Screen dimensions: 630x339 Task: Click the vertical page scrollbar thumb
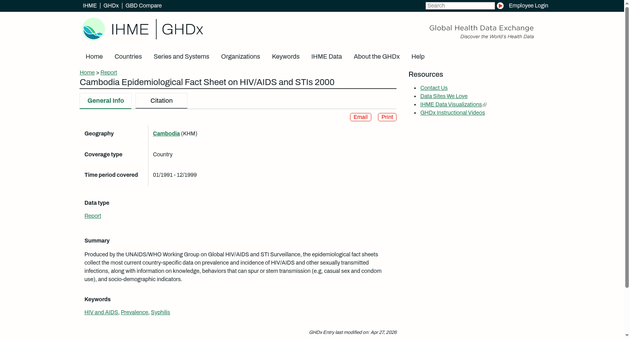point(627,147)
